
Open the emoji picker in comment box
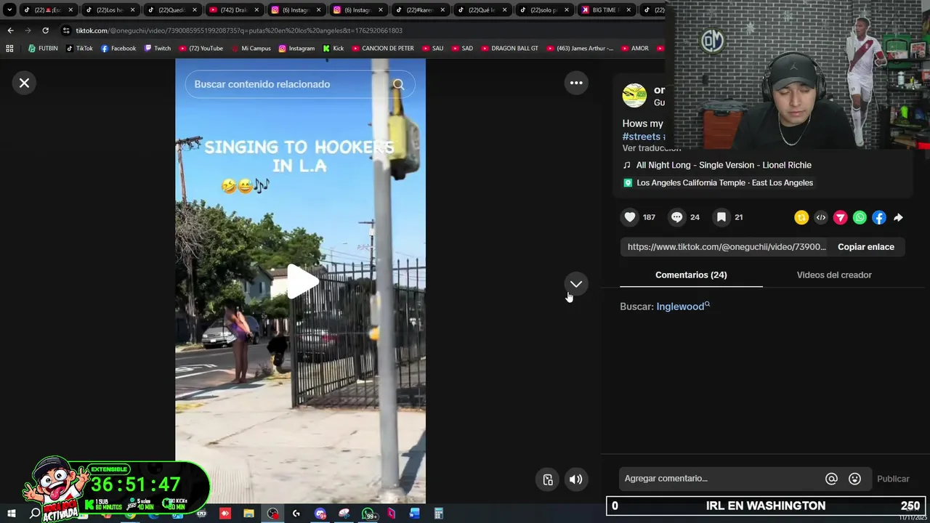coord(854,479)
